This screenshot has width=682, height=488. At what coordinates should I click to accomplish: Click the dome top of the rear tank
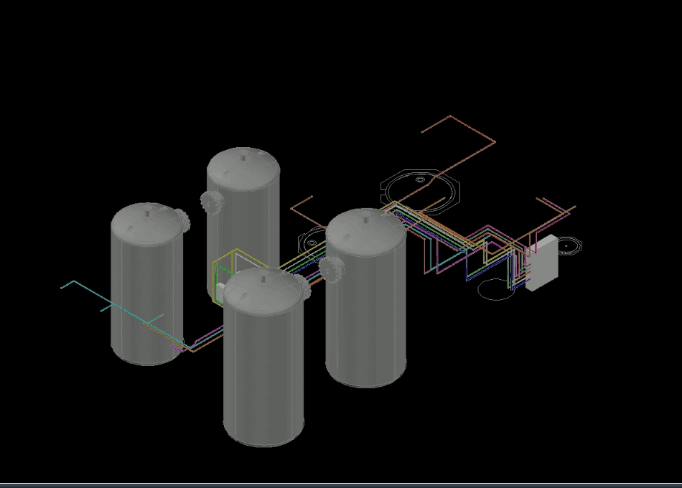(243, 170)
